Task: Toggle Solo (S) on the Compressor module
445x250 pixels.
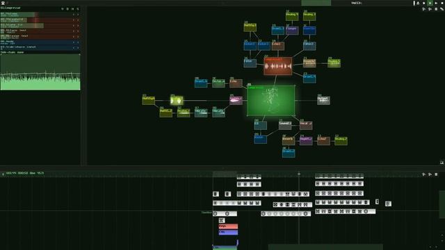Action: 78,9
